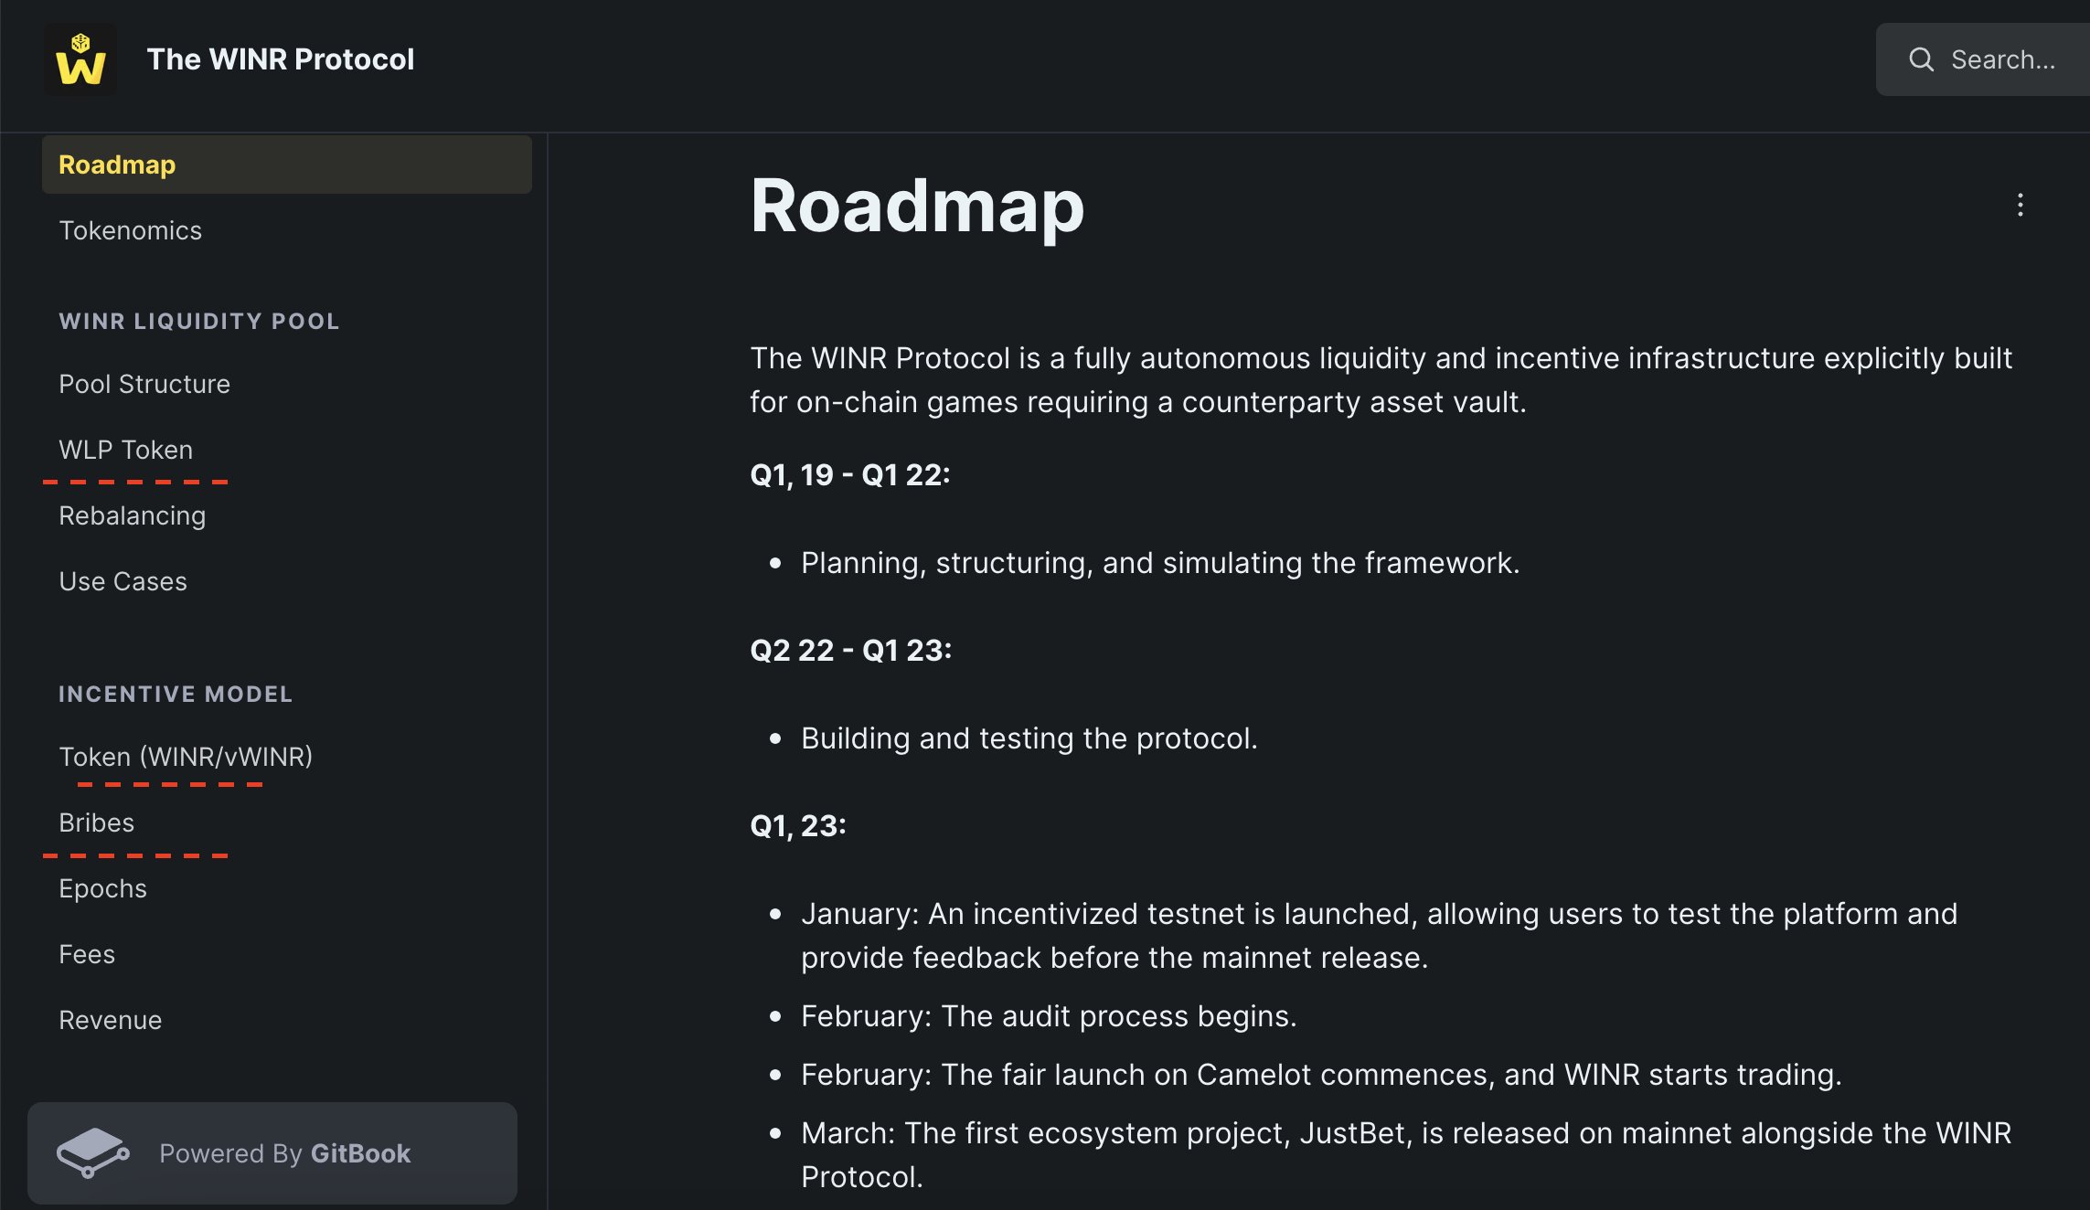
Task: Open the Use Cases page
Action: coord(123,581)
